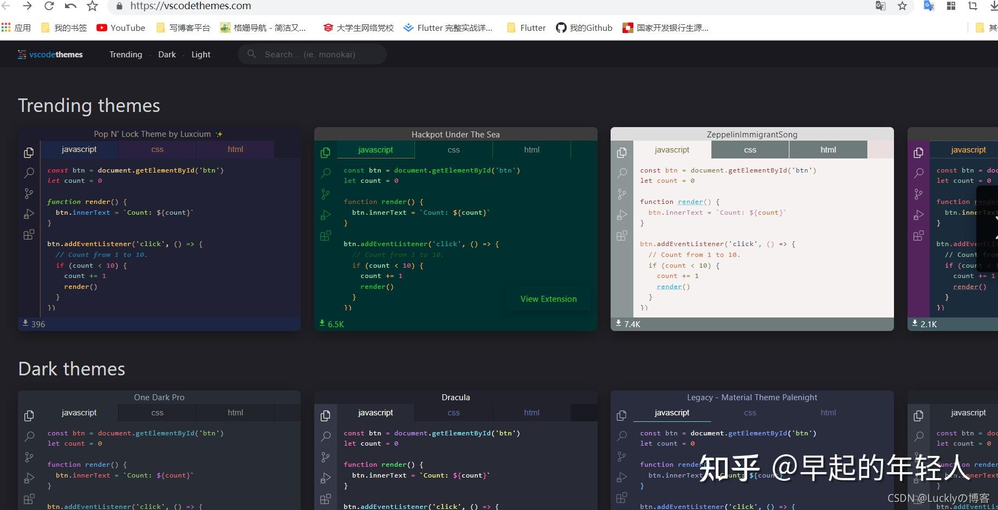
Task: Click the download count icon under Hackpot theme
Action: (321, 323)
